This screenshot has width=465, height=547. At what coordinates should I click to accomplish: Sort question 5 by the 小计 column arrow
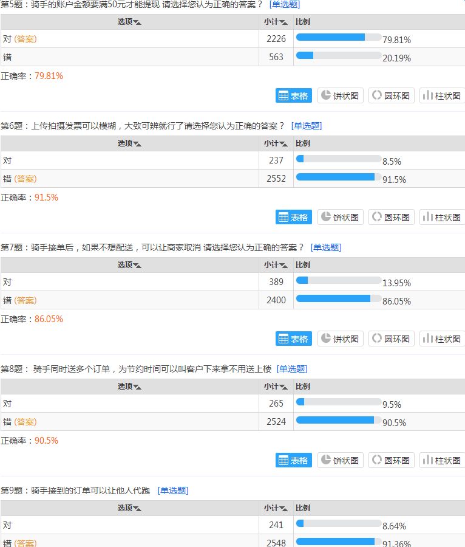pyautogui.click(x=283, y=22)
